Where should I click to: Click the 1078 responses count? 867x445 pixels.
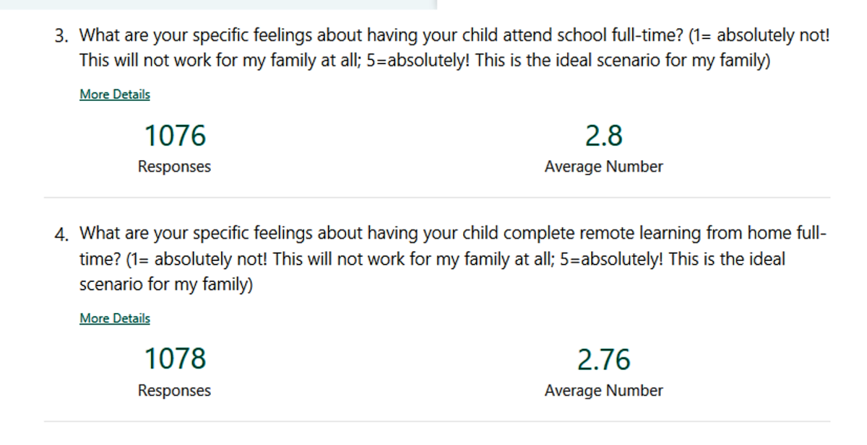[x=175, y=358]
